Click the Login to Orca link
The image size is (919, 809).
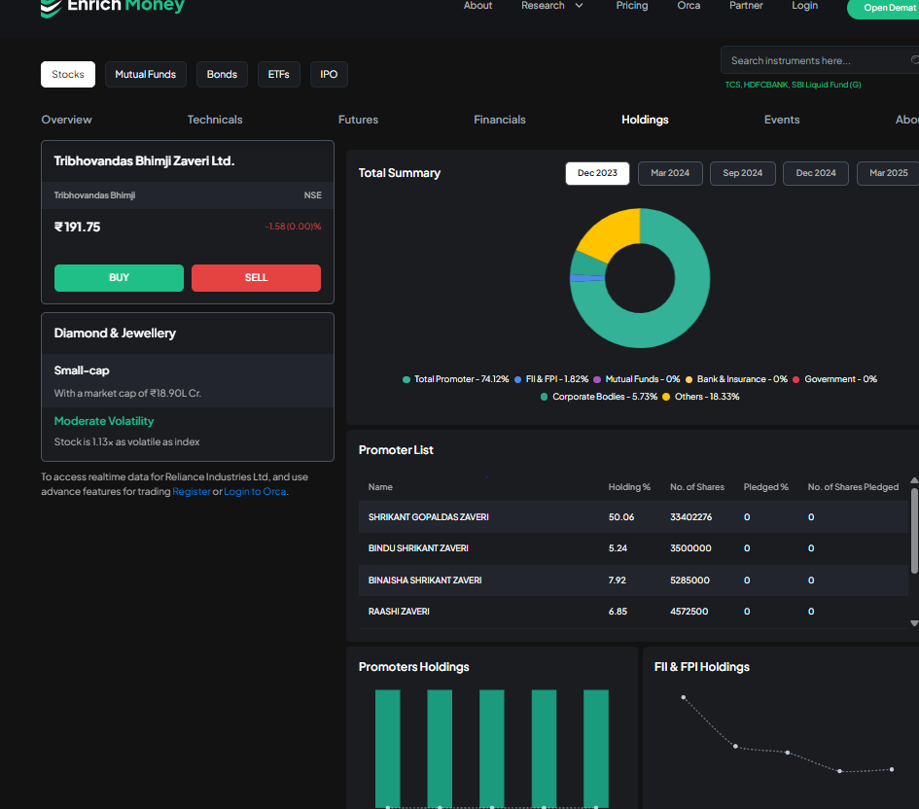pyautogui.click(x=255, y=491)
